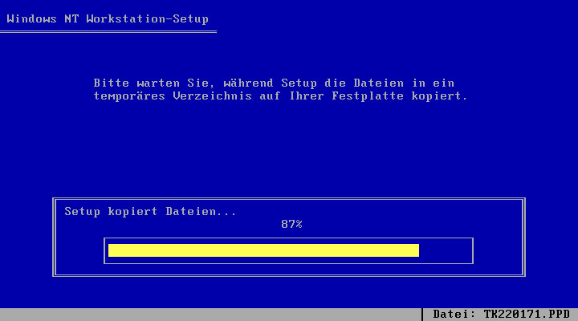The height and width of the screenshot is (321, 578).
Task: Click the left start of the yellow progress fill
Action: click(111, 250)
